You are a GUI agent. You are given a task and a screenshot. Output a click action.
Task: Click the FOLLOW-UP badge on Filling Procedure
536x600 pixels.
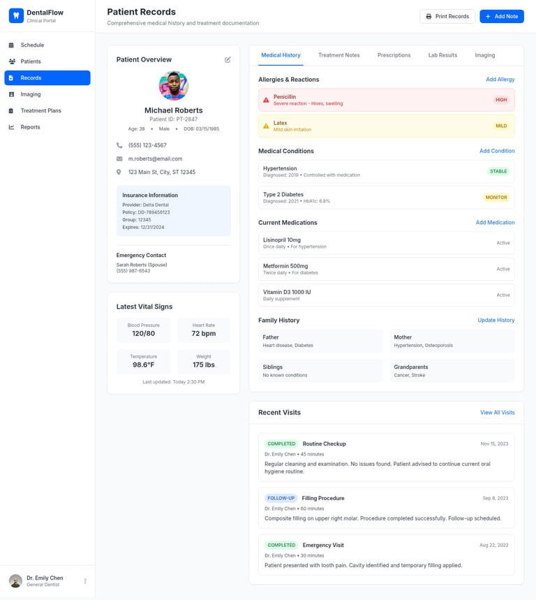click(281, 498)
